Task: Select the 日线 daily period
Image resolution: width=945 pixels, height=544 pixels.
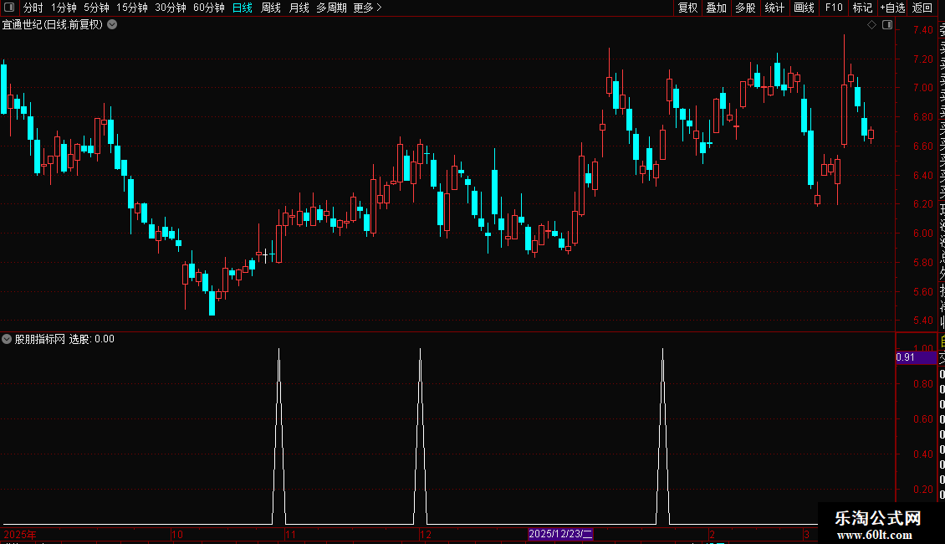Action: point(243,8)
